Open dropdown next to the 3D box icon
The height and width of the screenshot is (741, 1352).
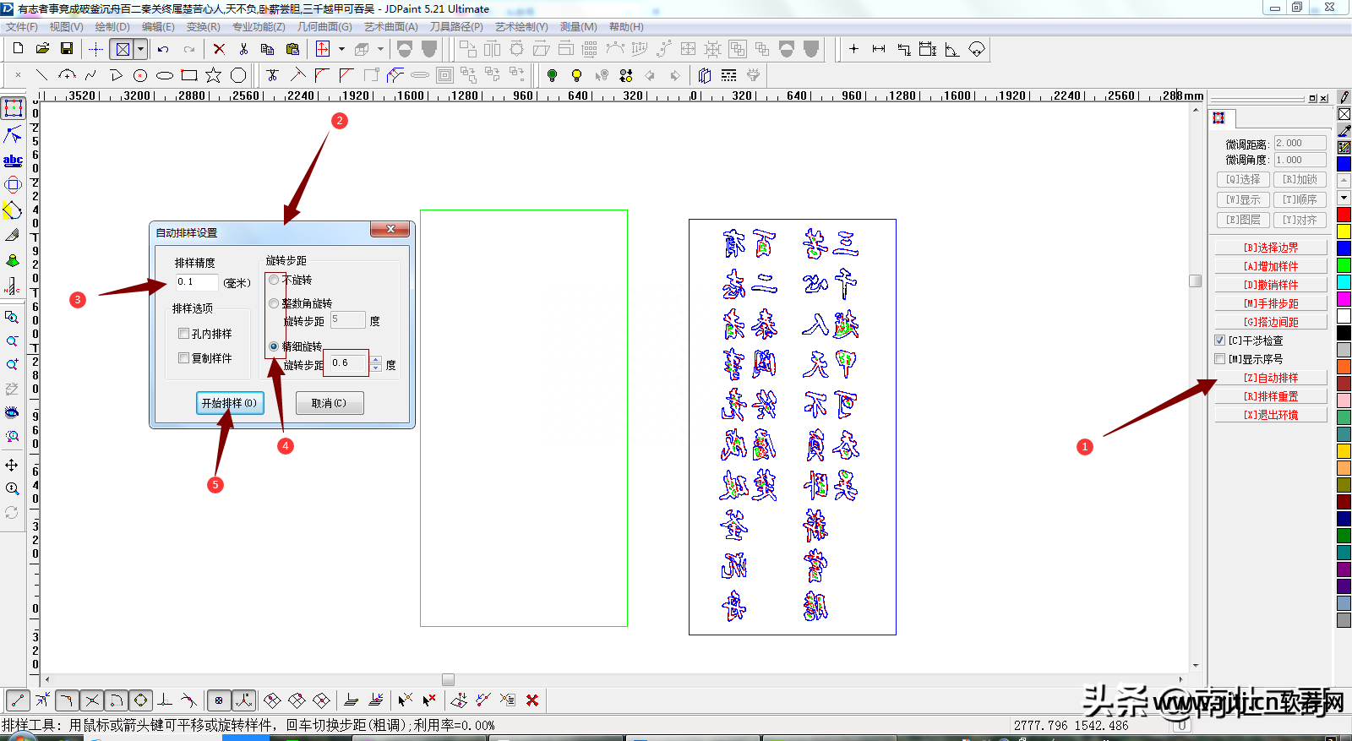[380, 49]
